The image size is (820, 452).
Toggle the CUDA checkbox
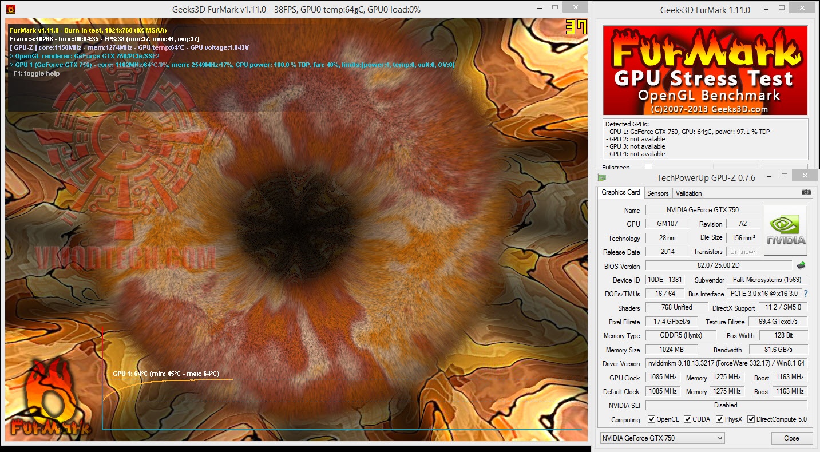click(x=688, y=419)
